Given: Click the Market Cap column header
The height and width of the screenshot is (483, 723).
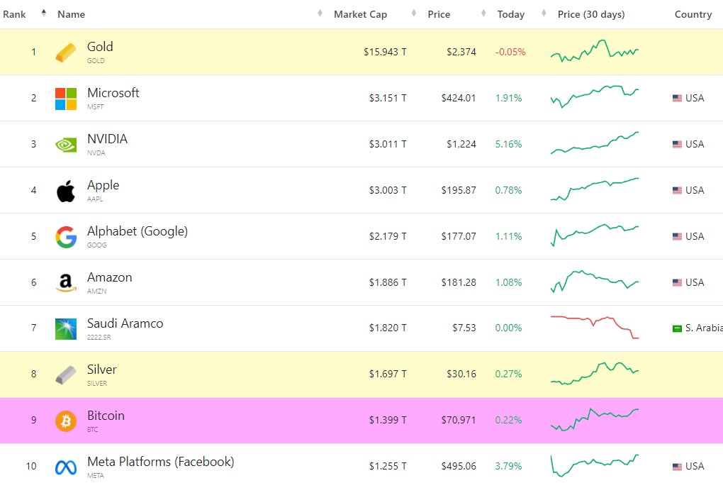Looking at the screenshot, I should (x=360, y=14).
